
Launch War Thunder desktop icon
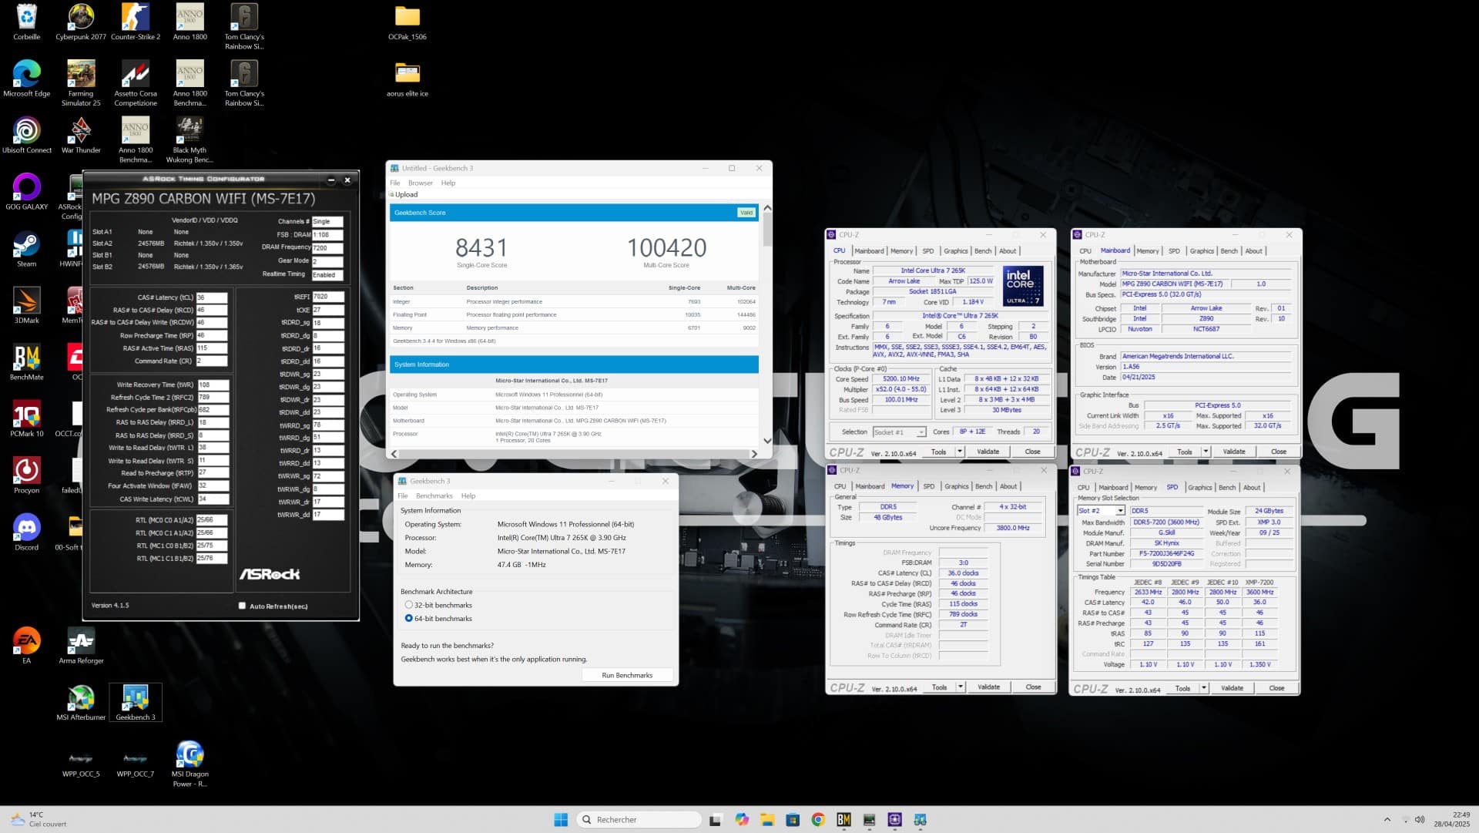81,136
